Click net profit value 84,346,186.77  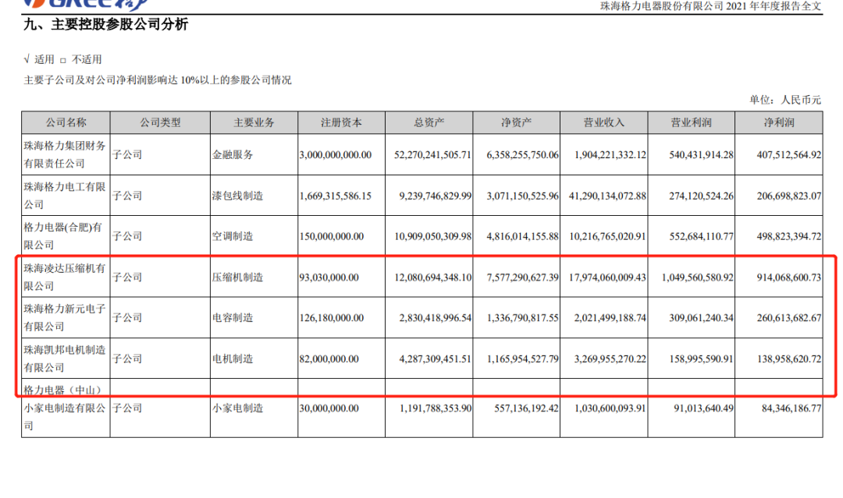click(791, 408)
